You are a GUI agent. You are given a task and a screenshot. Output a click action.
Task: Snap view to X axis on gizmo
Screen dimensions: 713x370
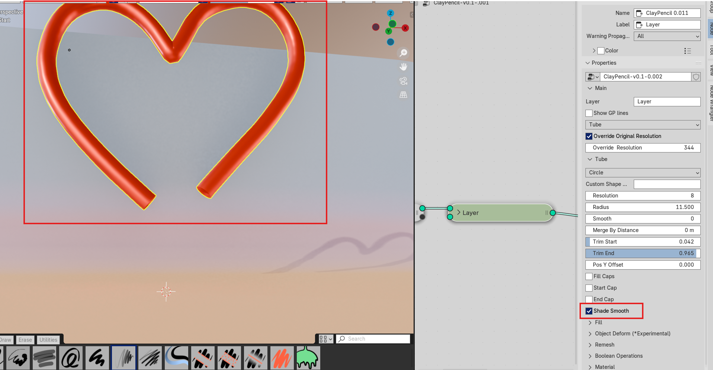click(x=405, y=28)
